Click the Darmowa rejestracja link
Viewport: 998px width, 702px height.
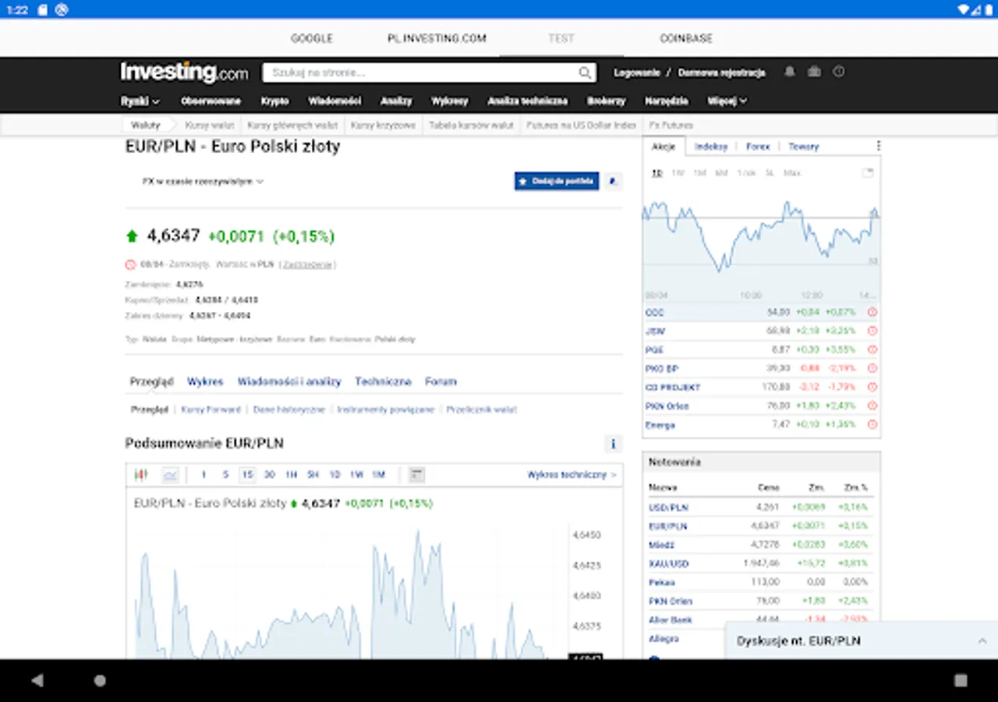[x=722, y=73]
